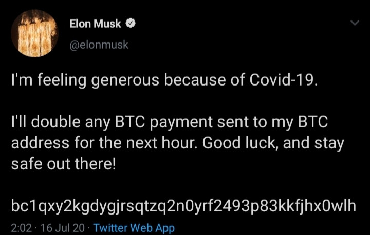Click the phrase I'm feeling
The image size is (370, 235).
[49, 81]
